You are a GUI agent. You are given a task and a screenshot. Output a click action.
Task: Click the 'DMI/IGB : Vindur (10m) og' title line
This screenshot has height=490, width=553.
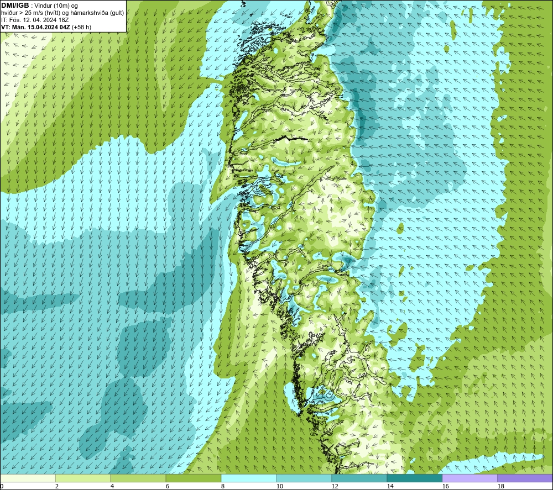[x=39, y=6]
